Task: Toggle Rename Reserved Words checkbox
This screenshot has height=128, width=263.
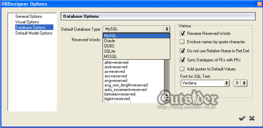Action: (x=182, y=33)
